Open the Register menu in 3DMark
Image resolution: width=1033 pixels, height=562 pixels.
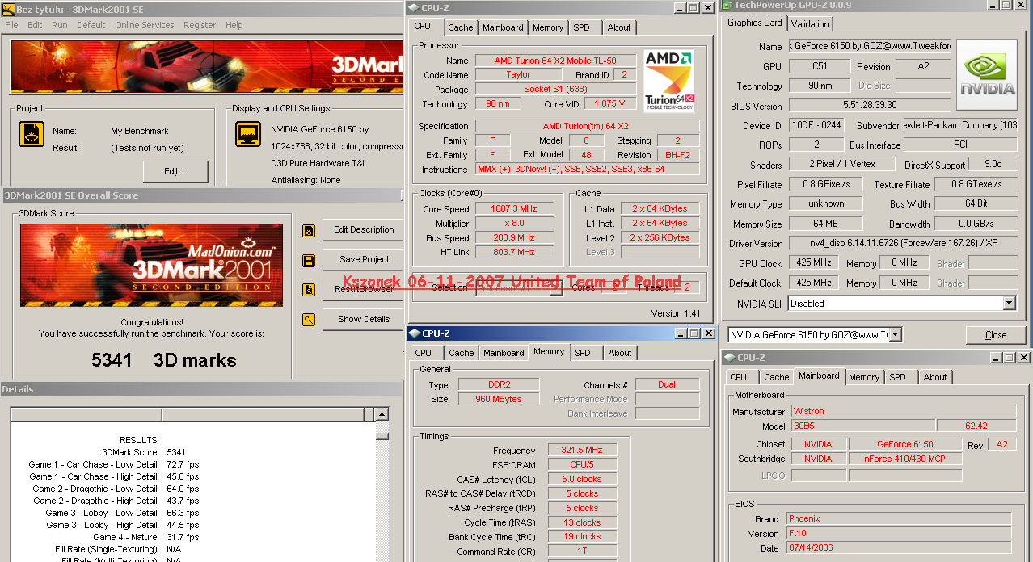tap(200, 25)
